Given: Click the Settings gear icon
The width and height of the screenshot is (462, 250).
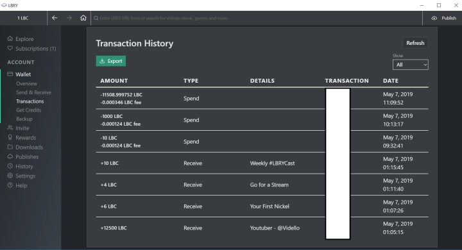Looking at the screenshot, I should 10,176.
